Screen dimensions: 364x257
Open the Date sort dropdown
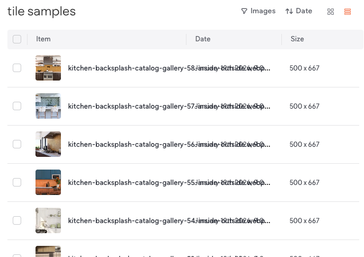point(299,11)
